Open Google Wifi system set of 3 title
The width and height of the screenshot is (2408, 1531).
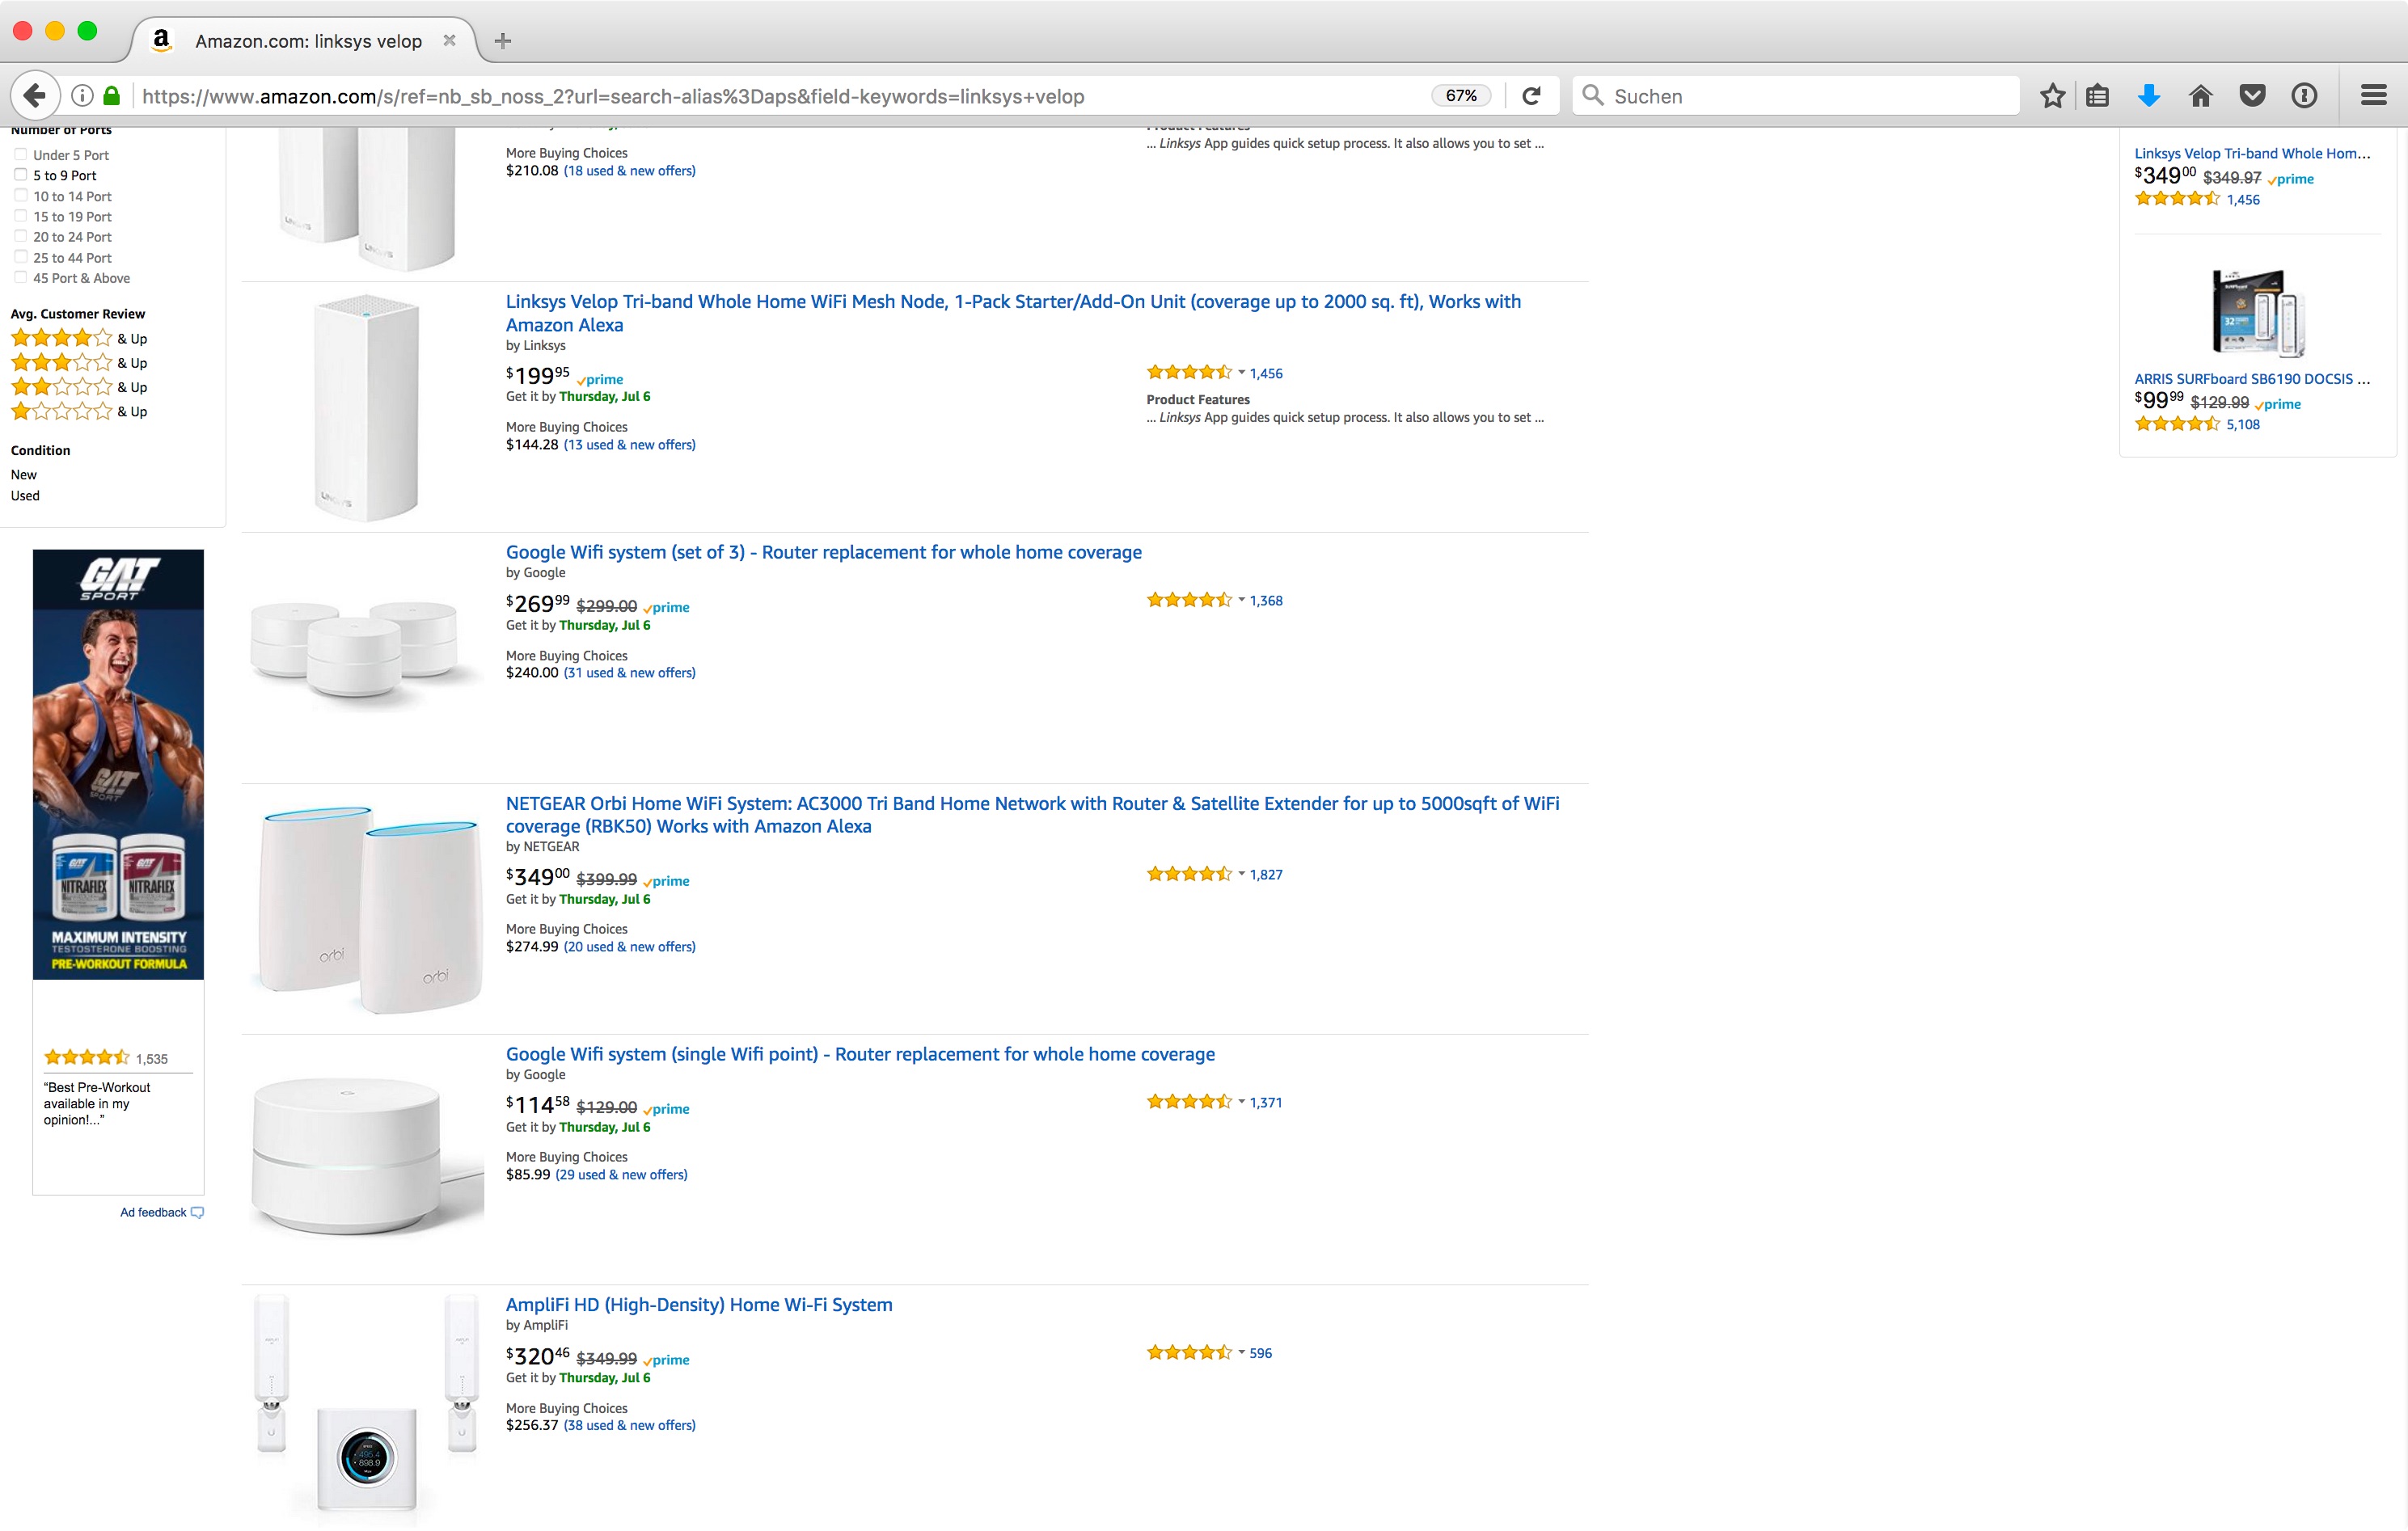coord(824,552)
